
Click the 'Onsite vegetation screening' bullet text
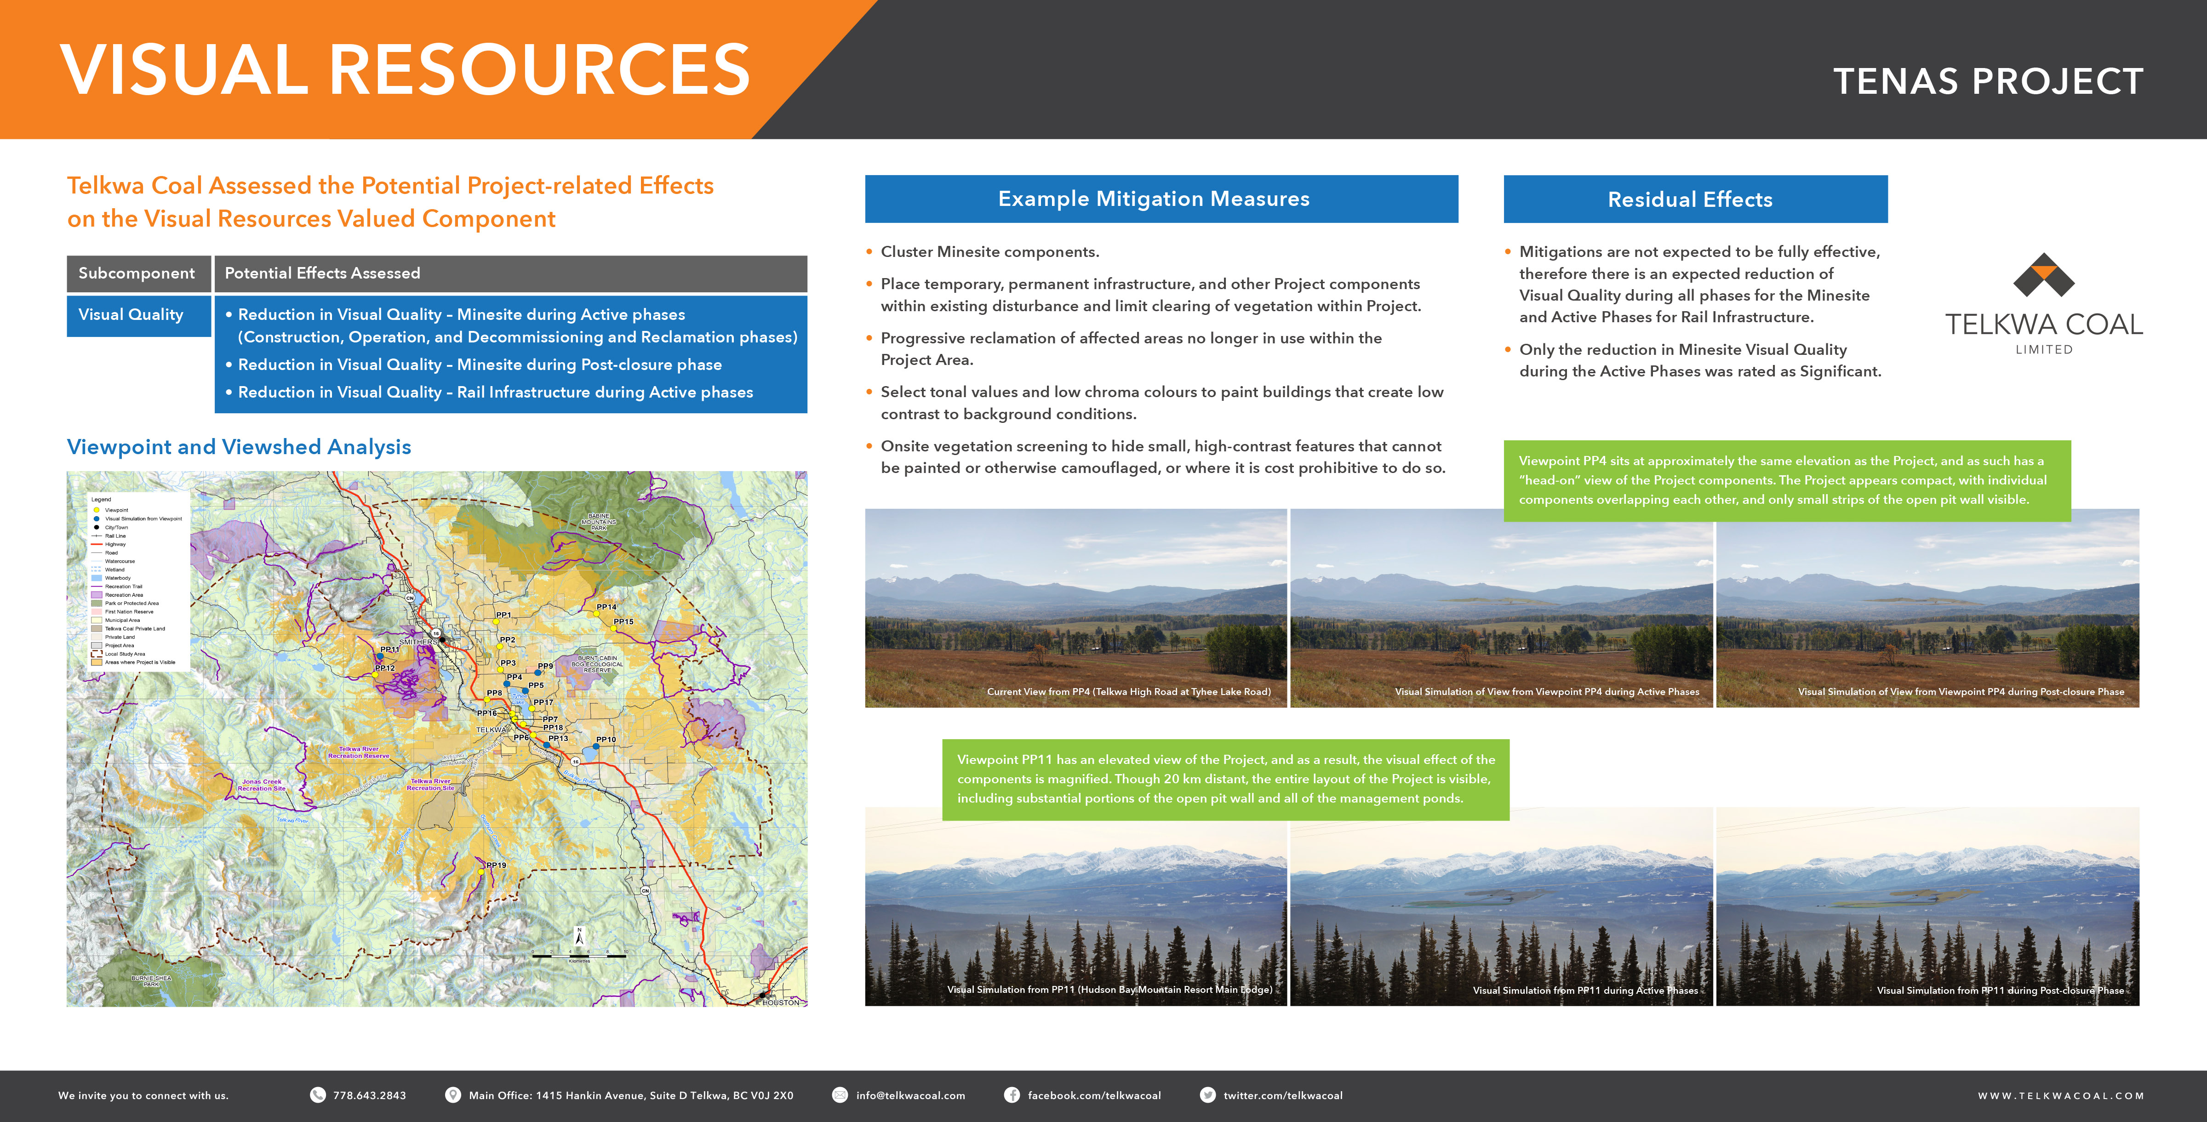(x=1163, y=456)
